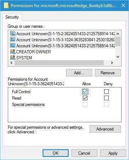Image resolution: width=129 pixels, height=160 pixels.
Task: Click the CREATOR OWNER users icon
Action: tap(13, 52)
